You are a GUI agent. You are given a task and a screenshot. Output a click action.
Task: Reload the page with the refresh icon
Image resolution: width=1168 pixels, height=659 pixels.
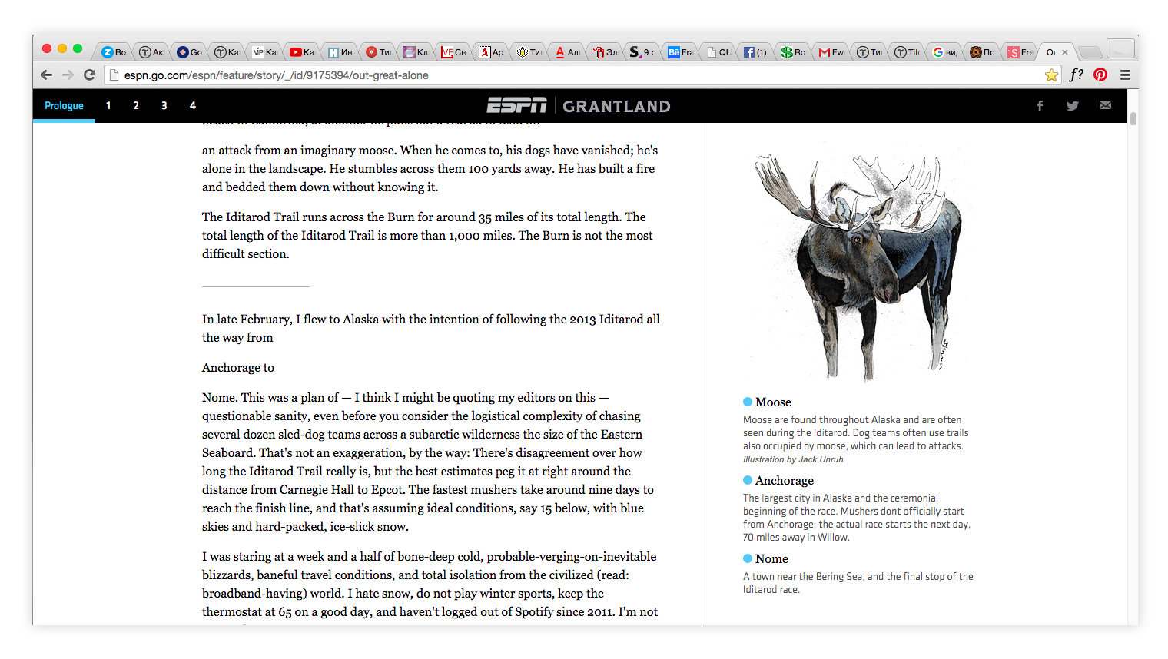(x=89, y=75)
